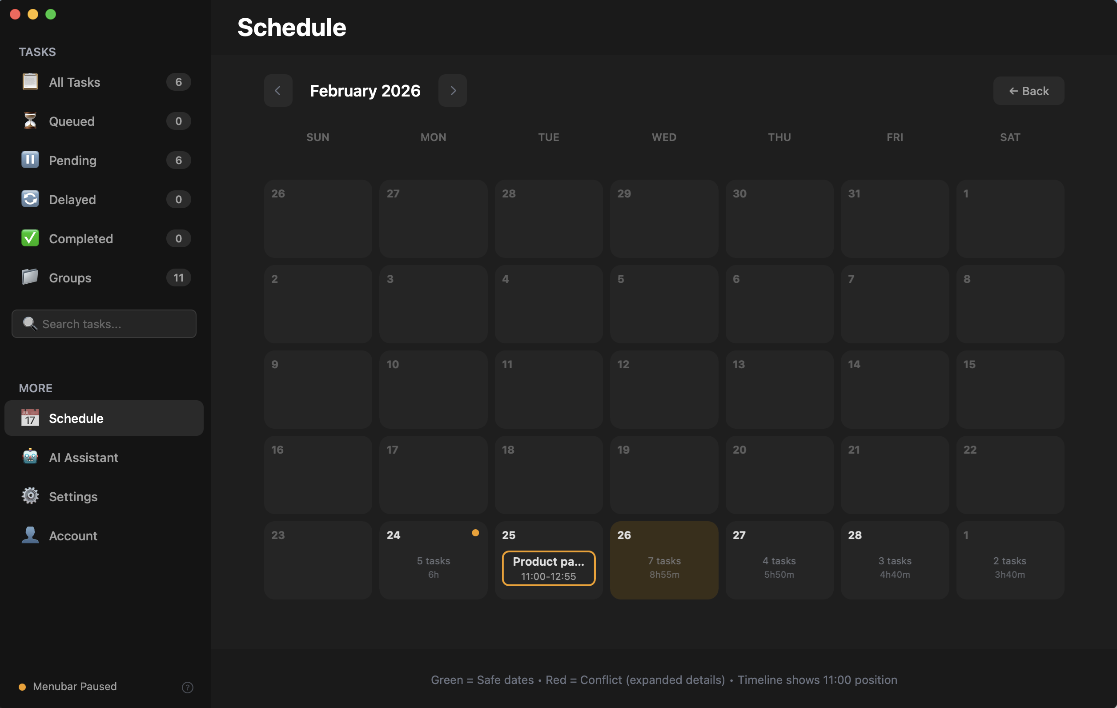1117x708 pixels.
Task: Open the AI Assistant
Action: click(84, 458)
